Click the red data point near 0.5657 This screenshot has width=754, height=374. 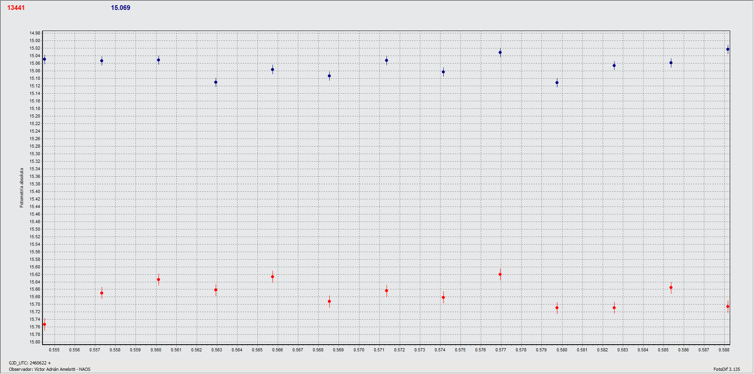273,277
